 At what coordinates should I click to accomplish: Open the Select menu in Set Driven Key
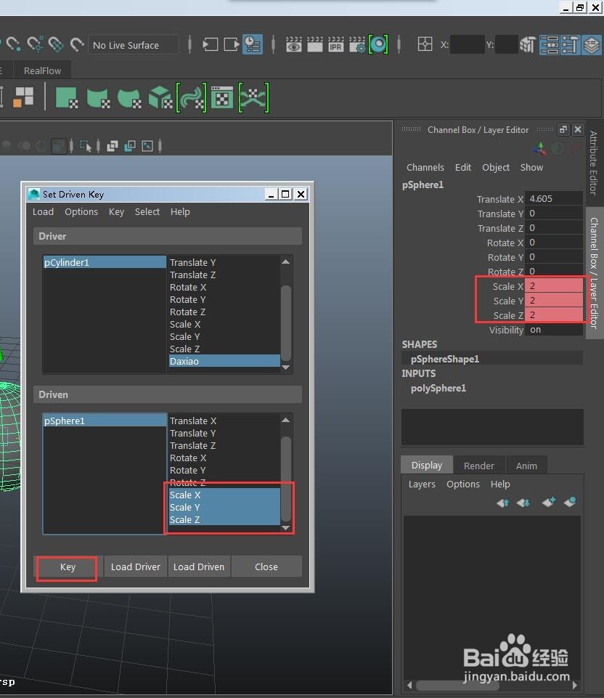pyautogui.click(x=147, y=212)
